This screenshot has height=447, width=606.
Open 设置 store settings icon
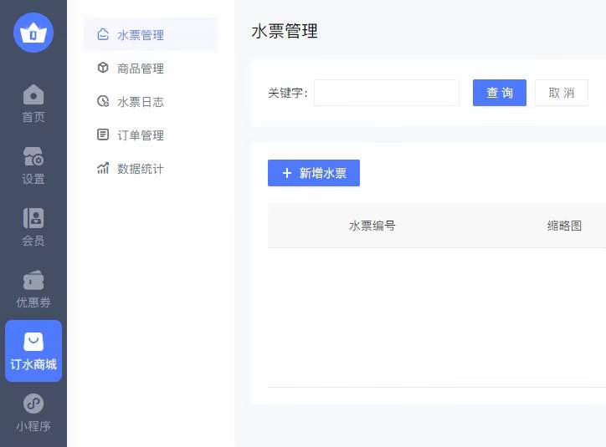click(x=33, y=157)
